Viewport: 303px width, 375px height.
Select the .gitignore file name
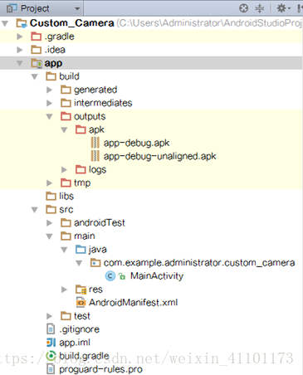click(79, 329)
